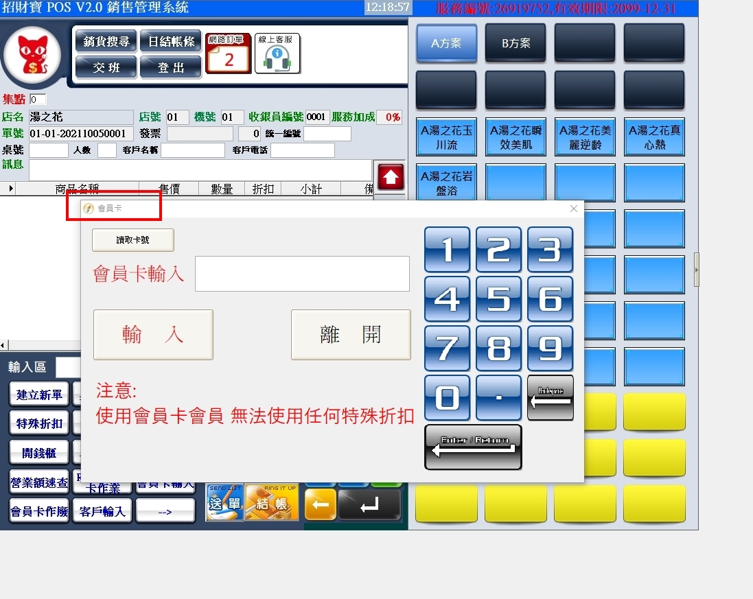This screenshot has height=599, width=753.
Task: Click the 結帳 checkout icon
Action: [272, 502]
